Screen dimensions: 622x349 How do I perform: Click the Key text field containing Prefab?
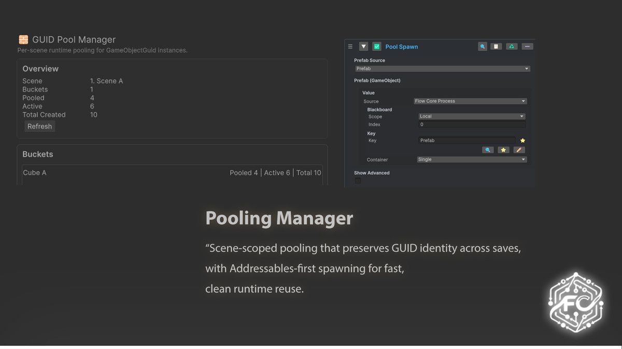click(466, 141)
